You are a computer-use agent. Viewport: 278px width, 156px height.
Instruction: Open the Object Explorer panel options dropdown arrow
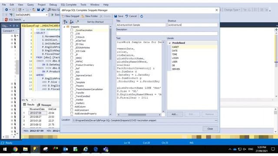10,26
